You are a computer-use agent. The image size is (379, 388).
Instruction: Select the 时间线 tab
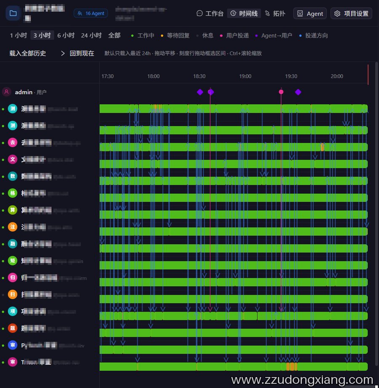tap(244, 13)
